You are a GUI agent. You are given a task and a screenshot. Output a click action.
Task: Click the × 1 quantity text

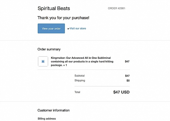pos(65,65)
